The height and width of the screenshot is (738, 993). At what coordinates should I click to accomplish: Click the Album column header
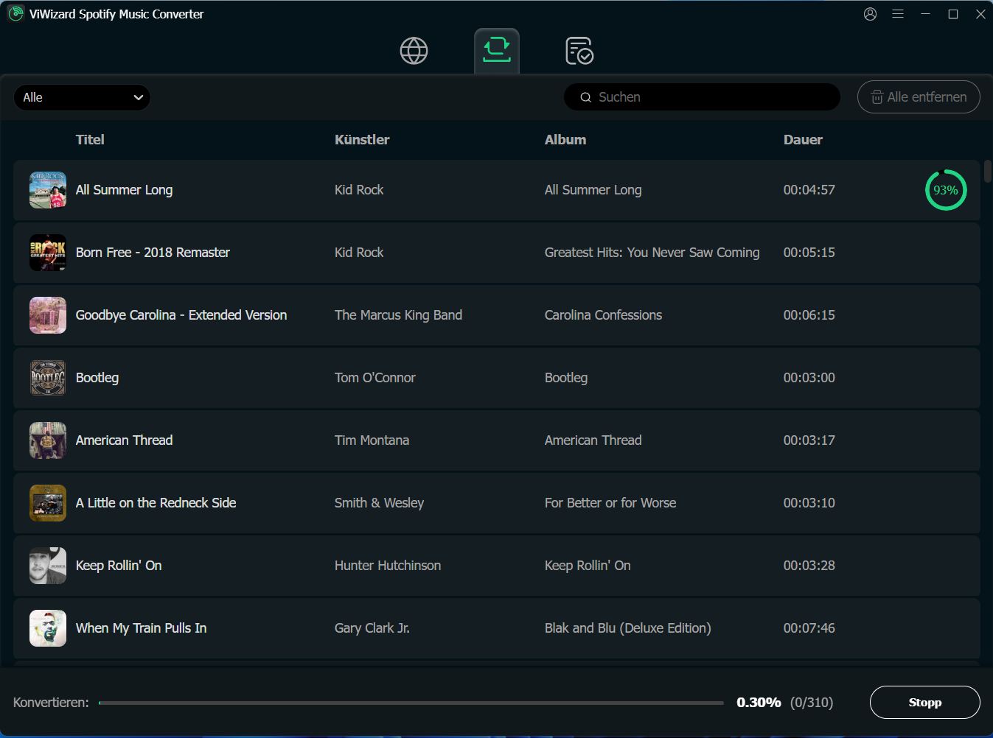pyautogui.click(x=565, y=139)
